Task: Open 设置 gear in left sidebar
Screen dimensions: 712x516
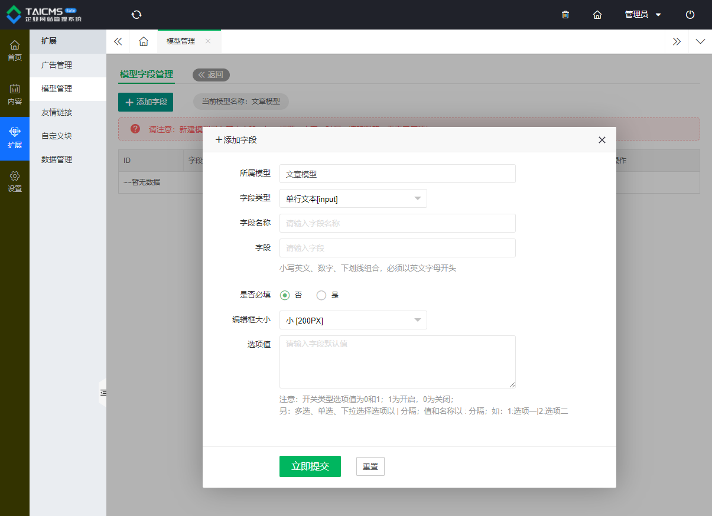Action: (15, 182)
